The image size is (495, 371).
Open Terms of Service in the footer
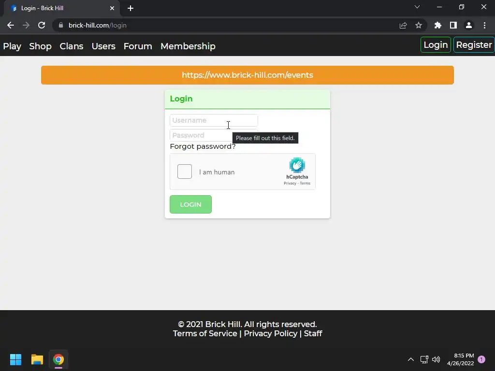[205, 333]
